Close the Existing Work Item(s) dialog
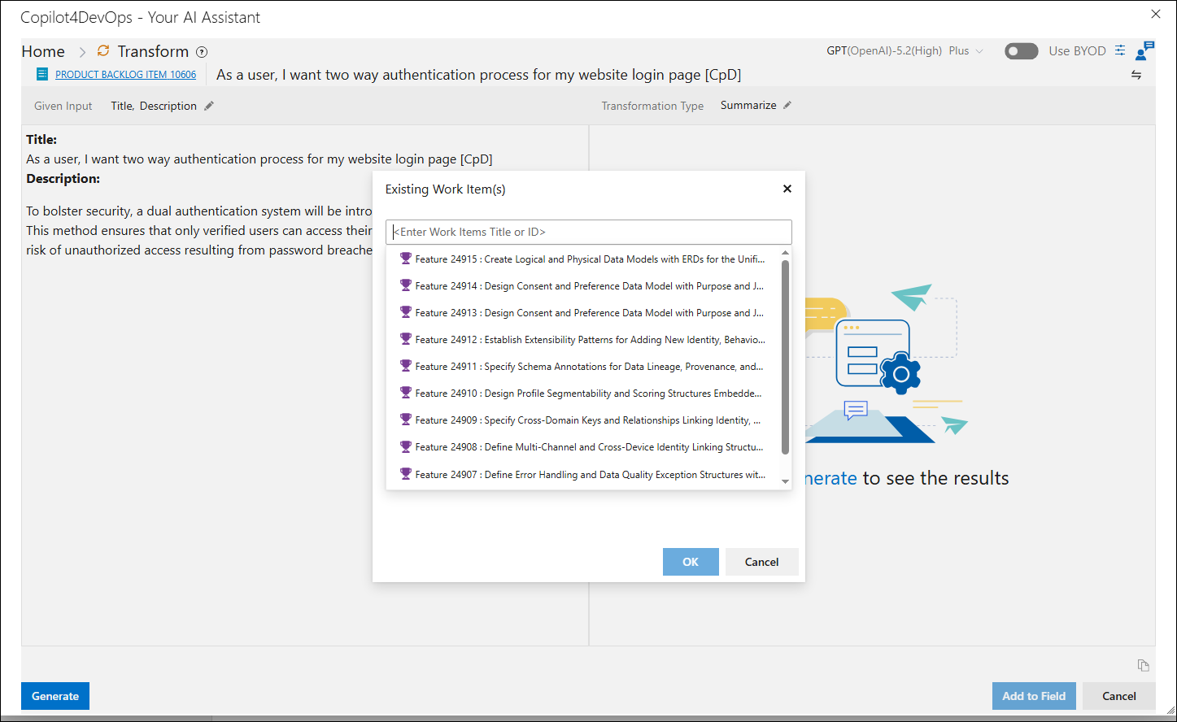The height and width of the screenshot is (722, 1177). 787,189
